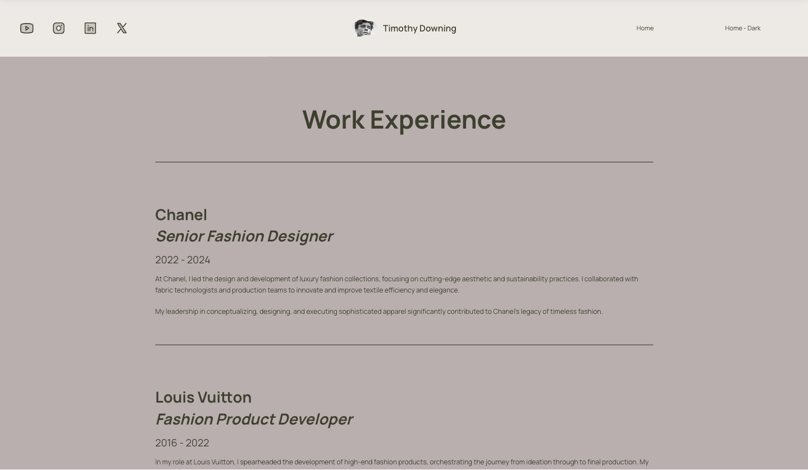Viewport: 808px width, 470px height.
Task: Click the Louis Vuitton company name
Action: (x=203, y=398)
